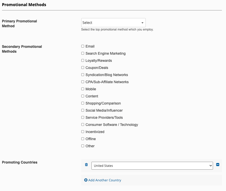Check Consumer Software / Technology

(x=83, y=125)
